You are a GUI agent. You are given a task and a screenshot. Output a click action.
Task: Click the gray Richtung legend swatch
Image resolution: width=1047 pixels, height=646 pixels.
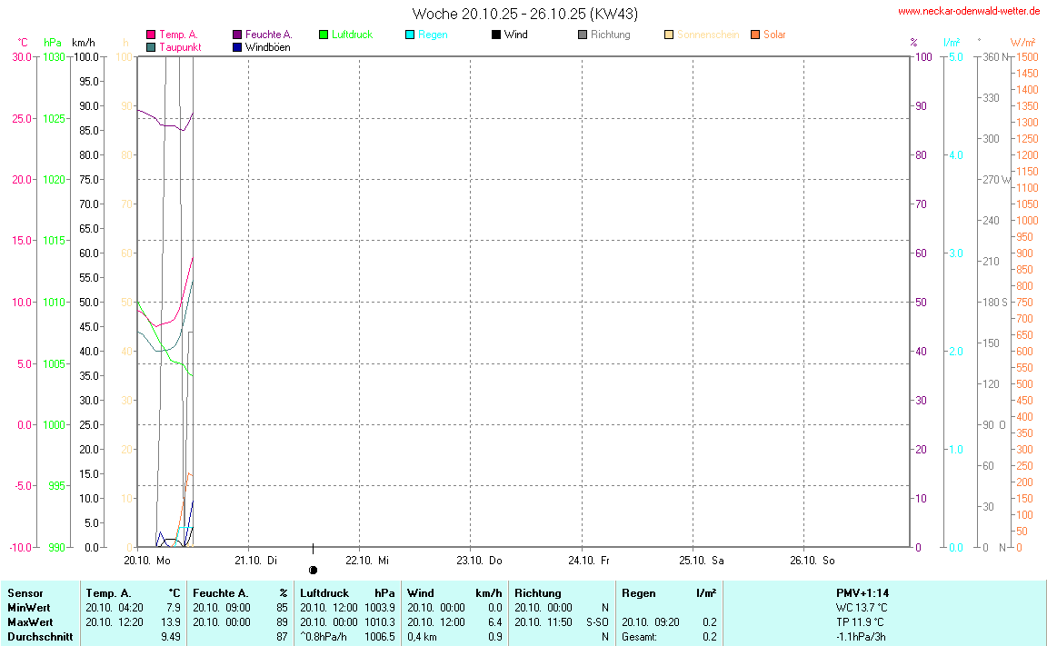pos(583,35)
